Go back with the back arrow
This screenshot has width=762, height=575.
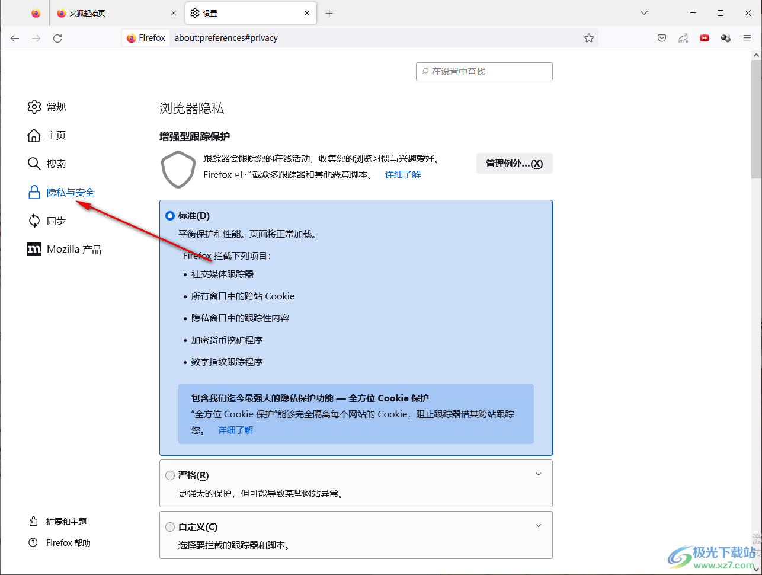15,38
